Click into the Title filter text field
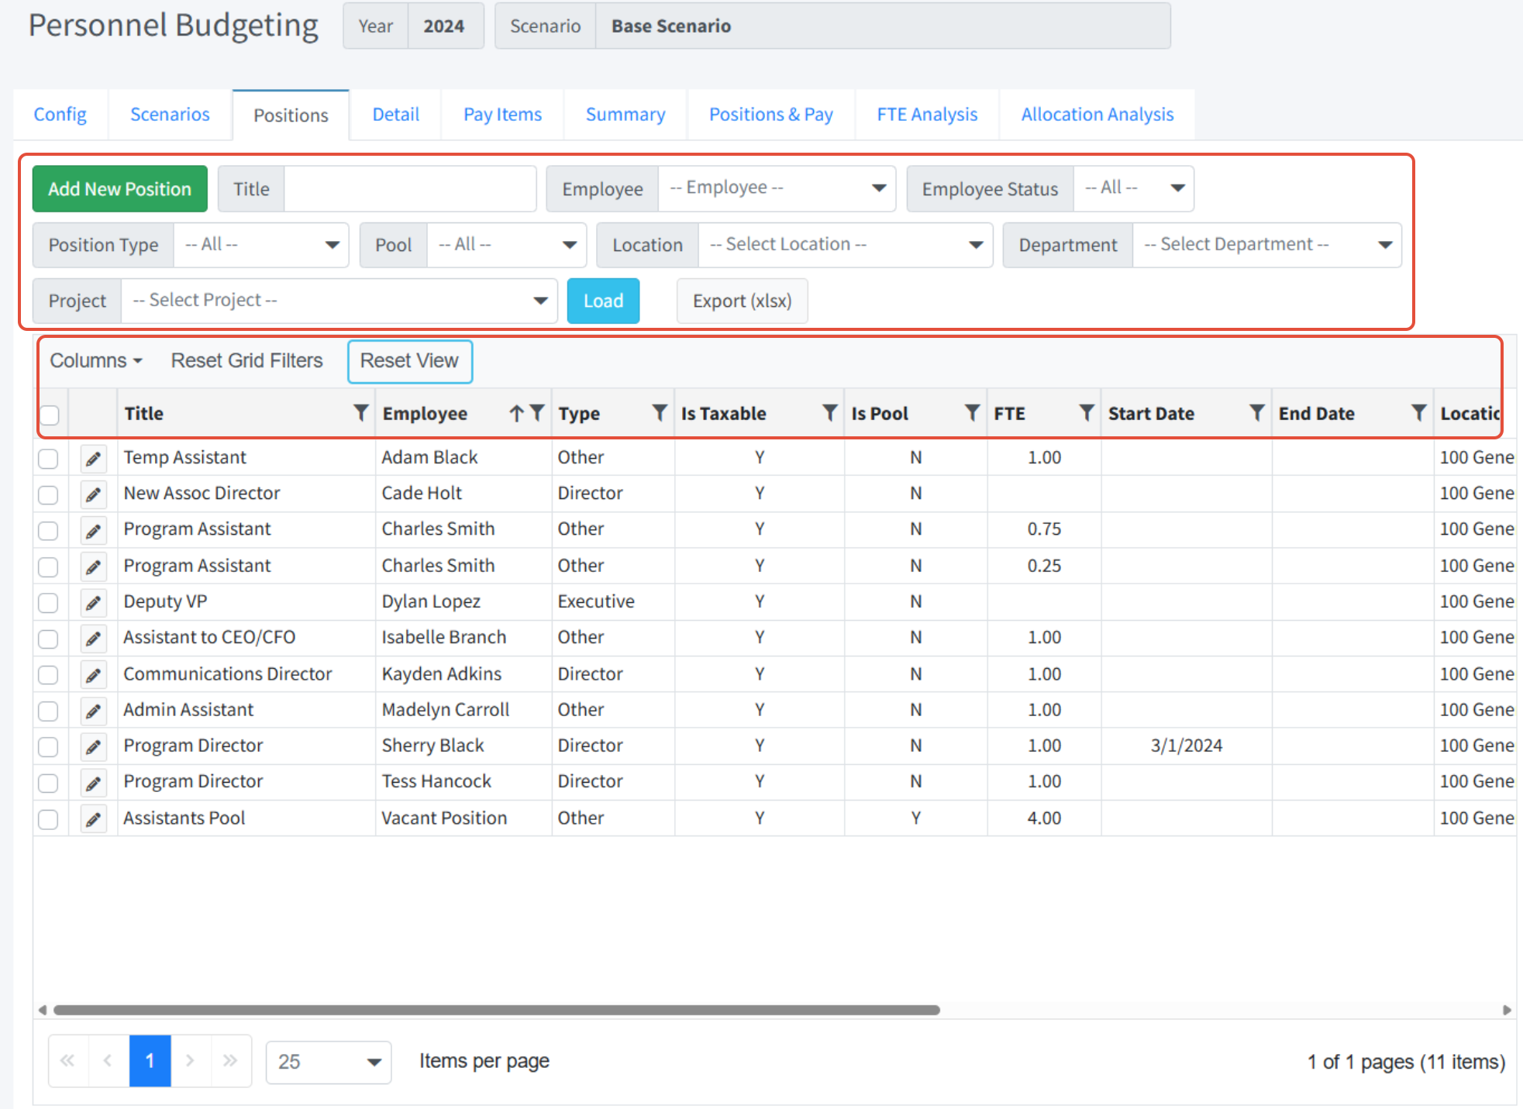Image resolution: width=1523 pixels, height=1109 pixels. (409, 189)
